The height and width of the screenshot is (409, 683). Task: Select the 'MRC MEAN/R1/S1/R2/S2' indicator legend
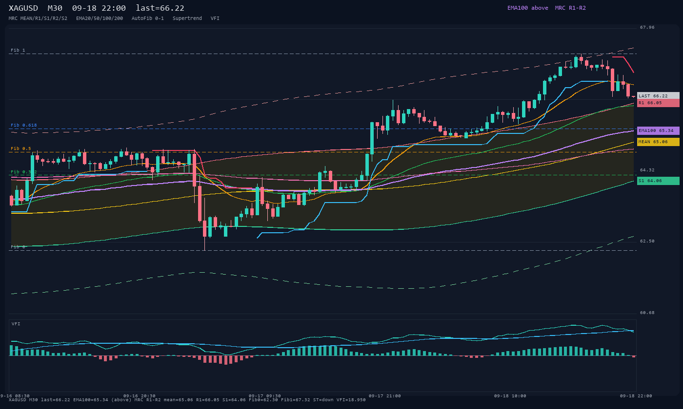38,19
